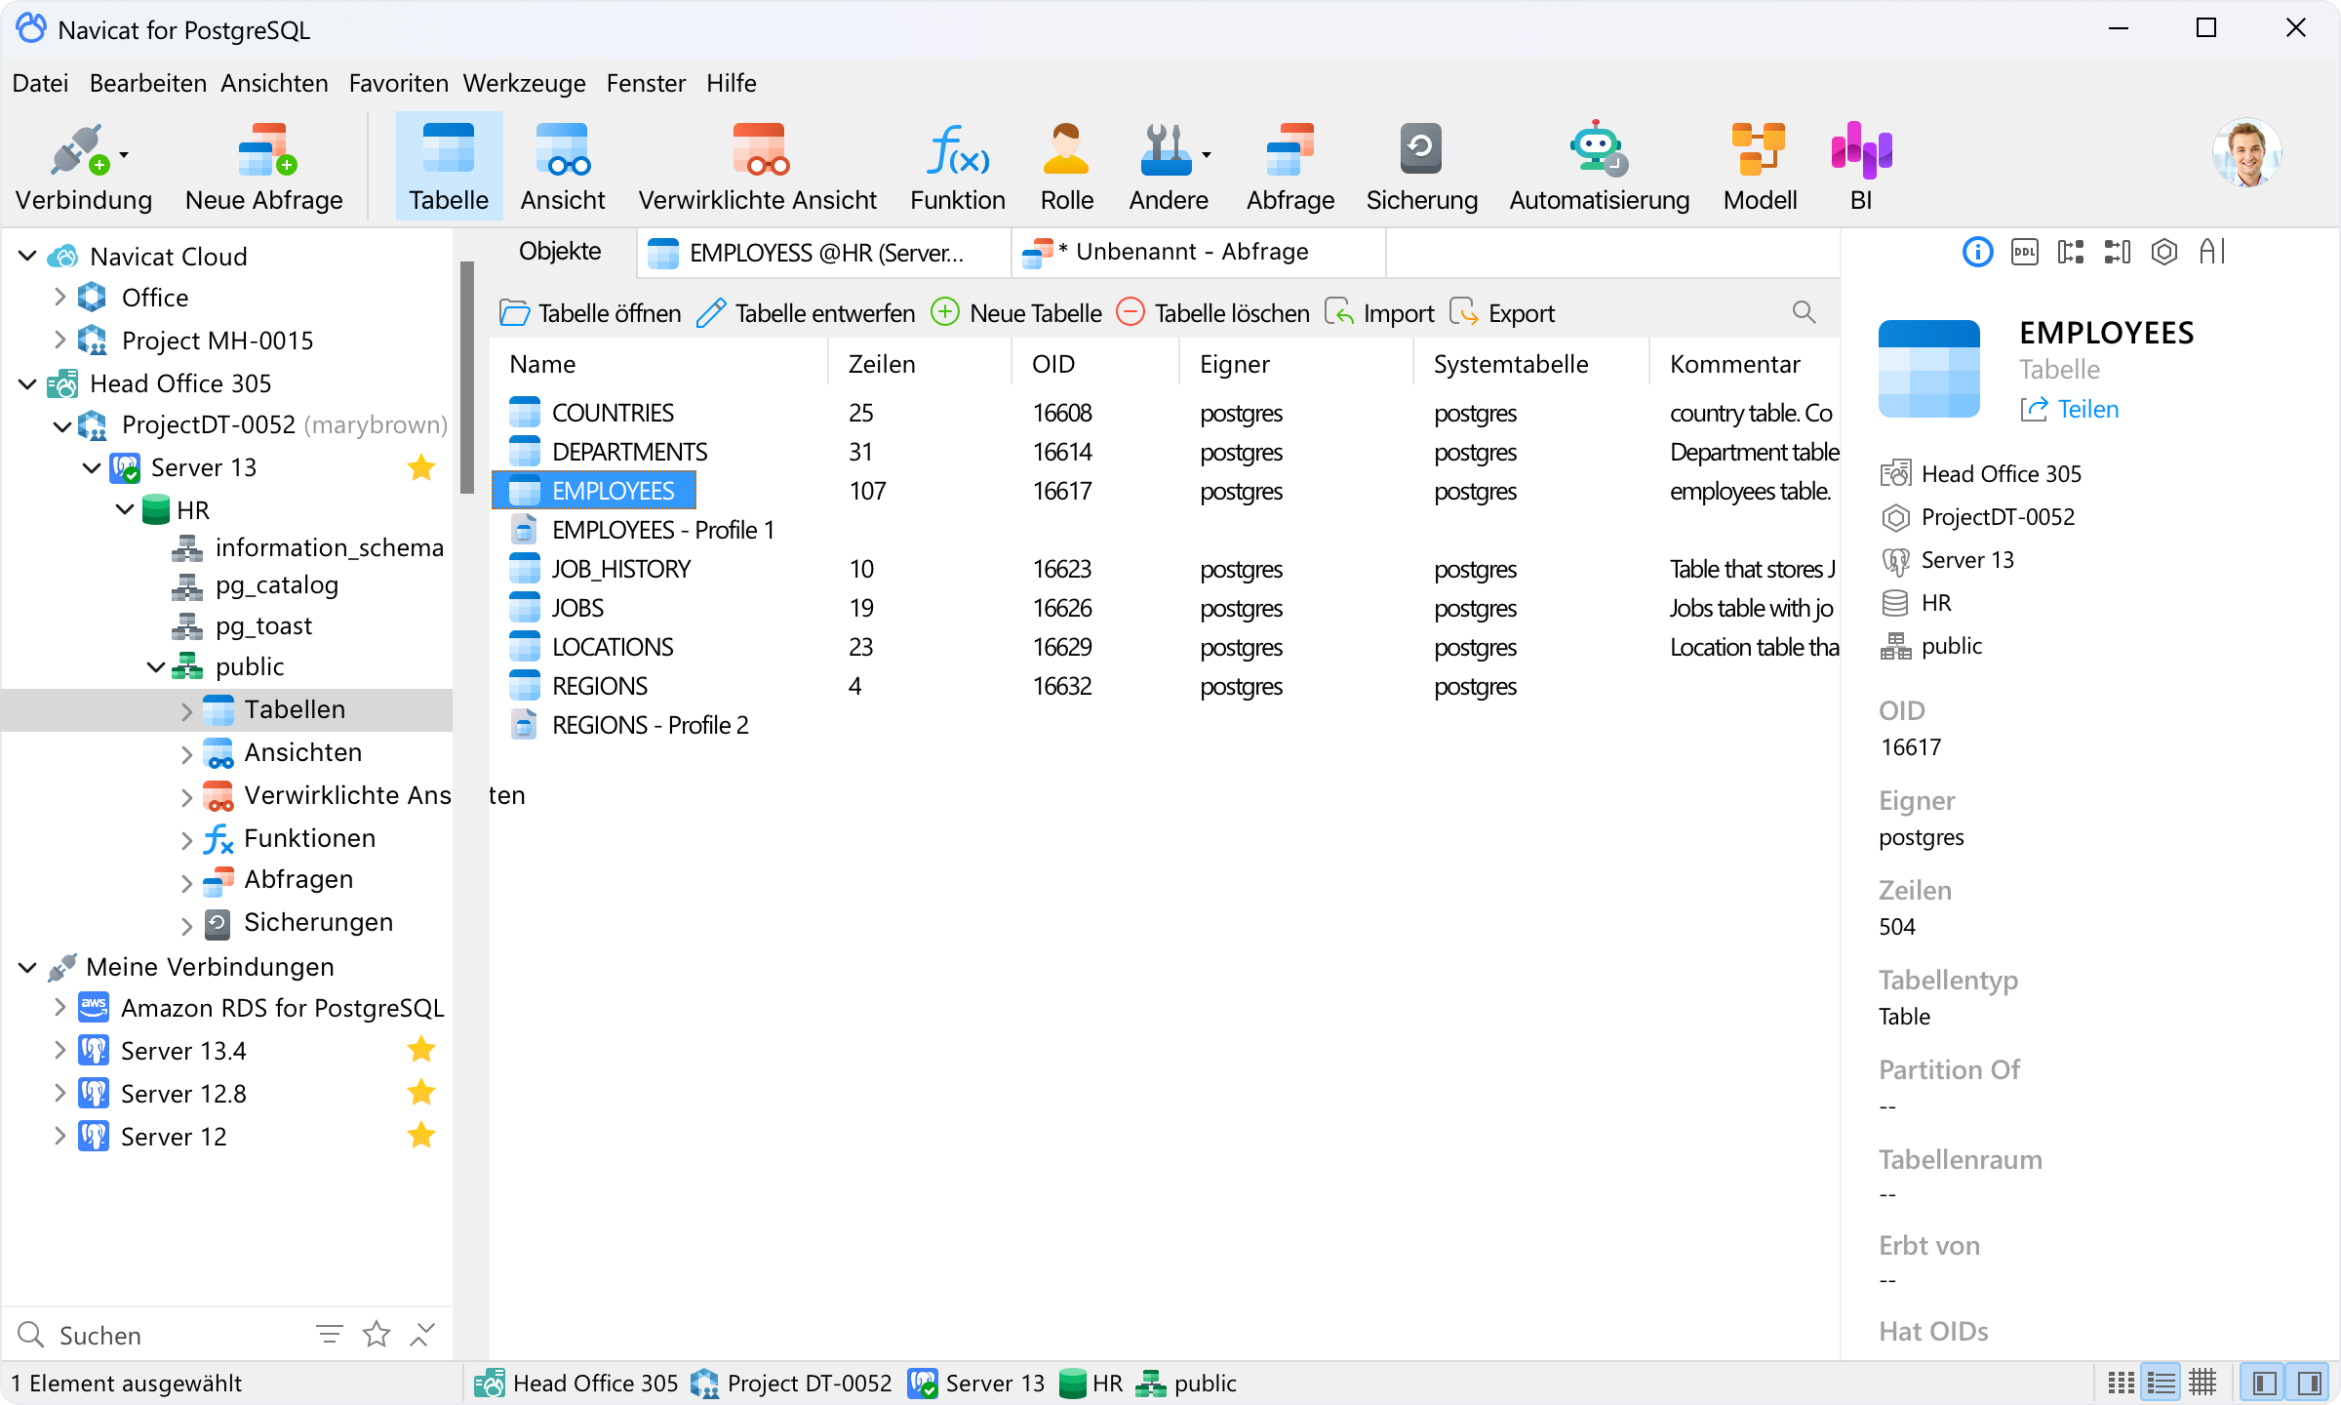Click the Funktion f(x) icon

tap(958, 167)
